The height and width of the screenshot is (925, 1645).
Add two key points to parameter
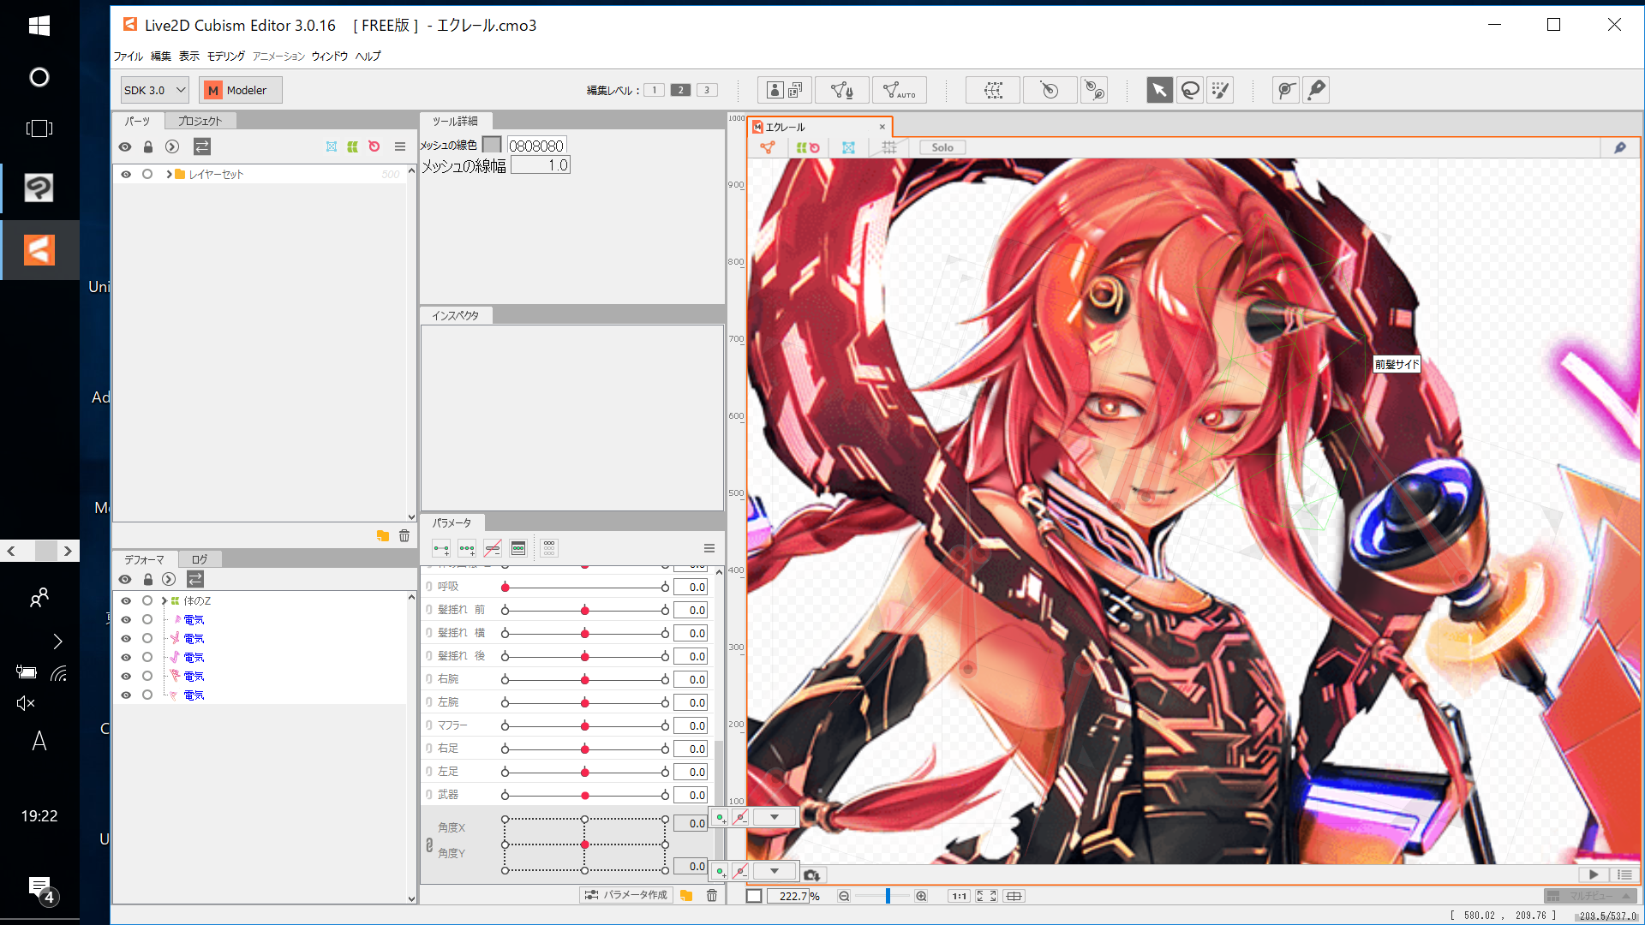pos(441,548)
